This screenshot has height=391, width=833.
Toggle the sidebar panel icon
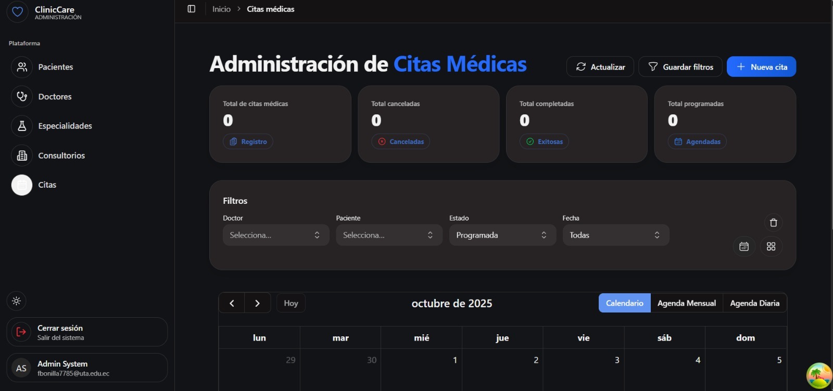click(x=191, y=9)
